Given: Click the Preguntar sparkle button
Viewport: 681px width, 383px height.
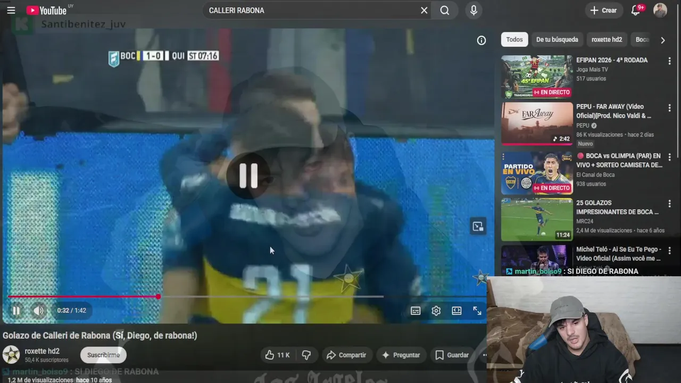Looking at the screenshot, I should coord(401,355).
